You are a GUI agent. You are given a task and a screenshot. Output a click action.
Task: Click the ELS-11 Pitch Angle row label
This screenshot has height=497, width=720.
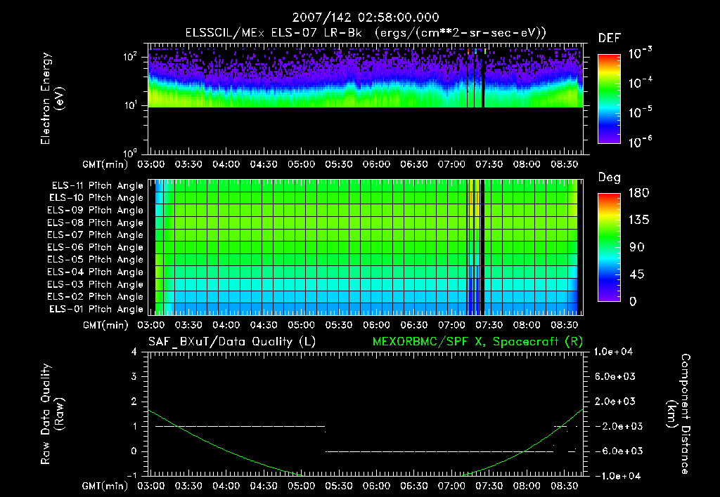pos(97,186)
